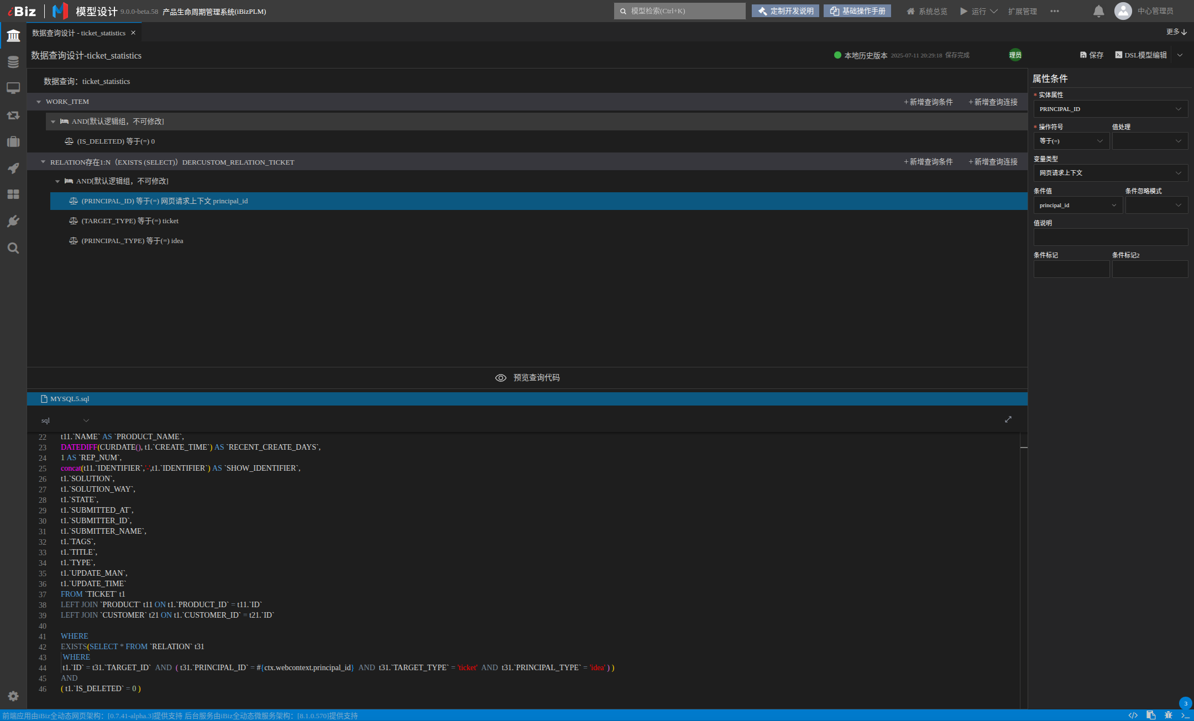Click the DSL模型编辑 button
1194x721 pixels.
coord(1141,55)
